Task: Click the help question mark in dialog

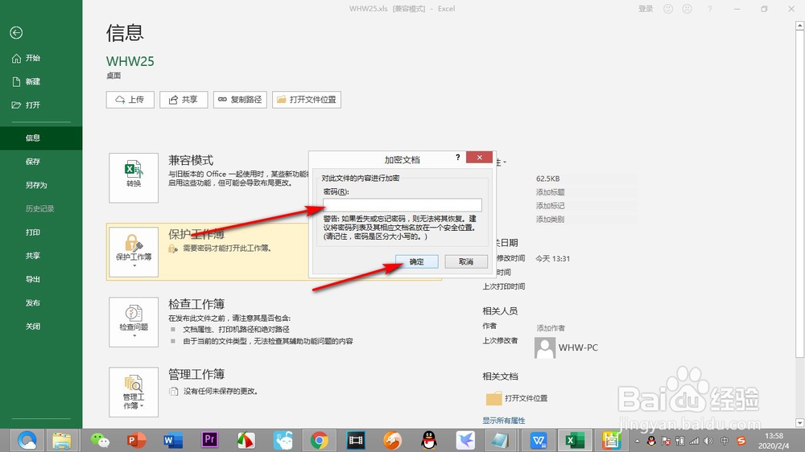Action: (457, 158)
